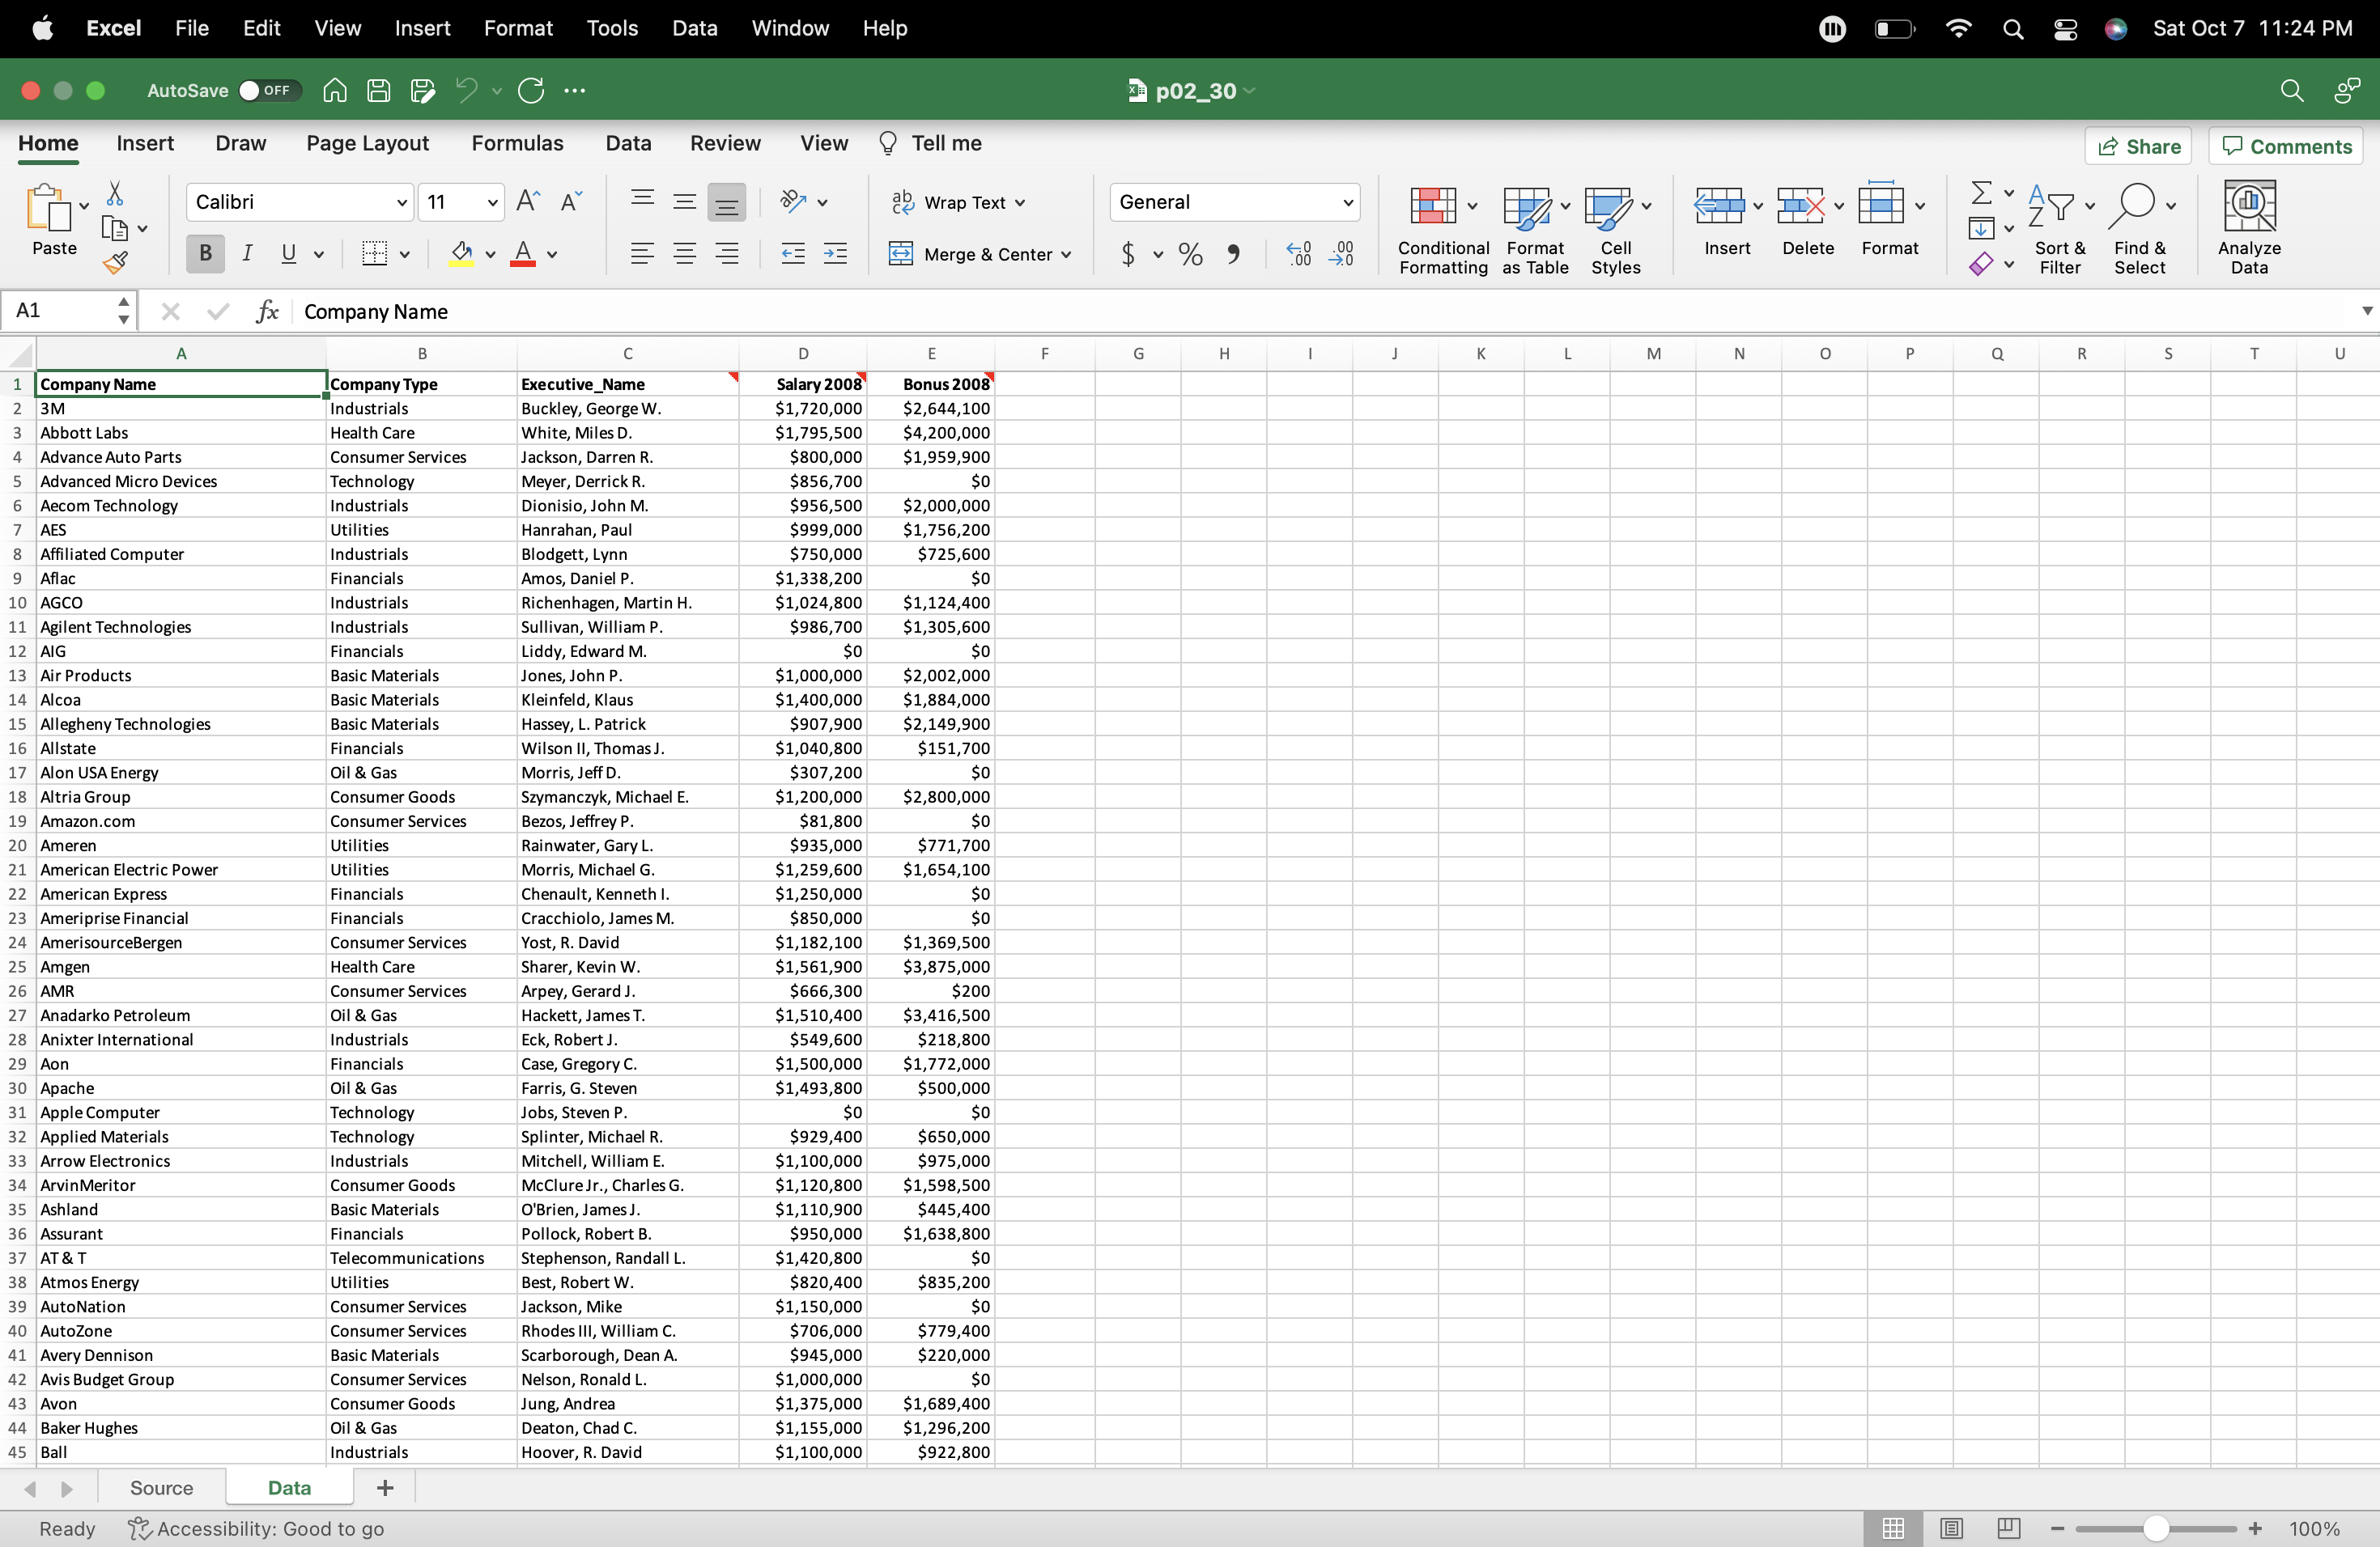Click Decrease Indent icon
Screen dimensions: 2380x1547
coord(793,254)
